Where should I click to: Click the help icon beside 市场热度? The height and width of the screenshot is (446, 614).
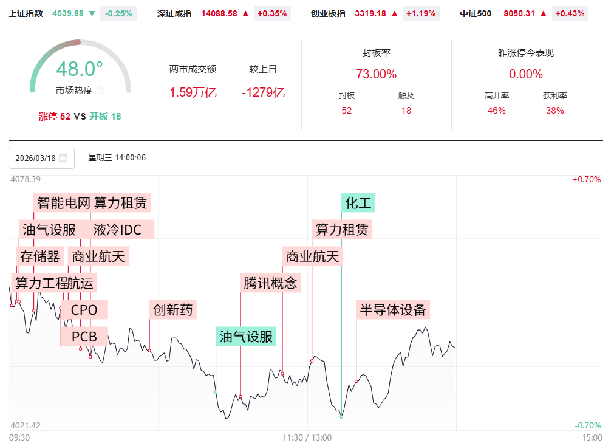tap(101, 91)
